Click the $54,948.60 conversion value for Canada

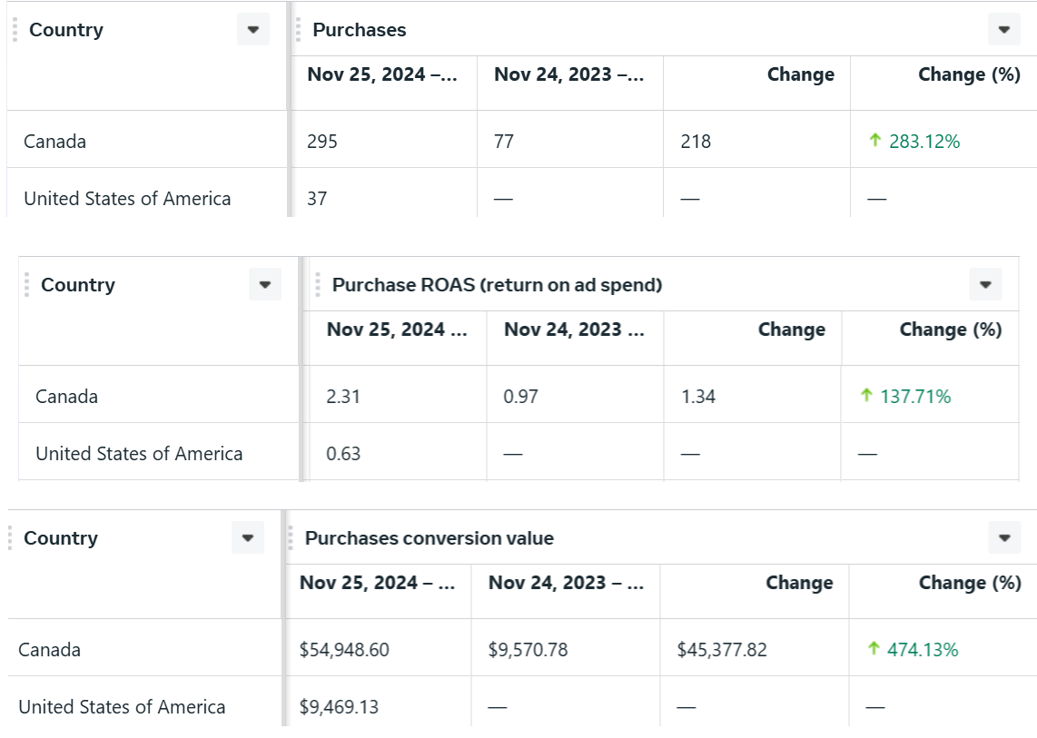[x=346, y=650]
